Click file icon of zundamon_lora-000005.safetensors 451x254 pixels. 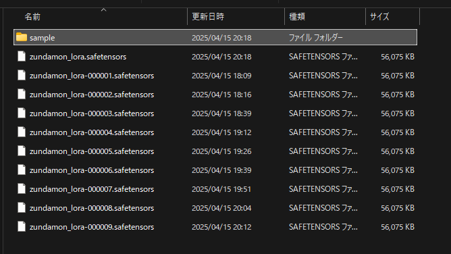pos(22,151)
